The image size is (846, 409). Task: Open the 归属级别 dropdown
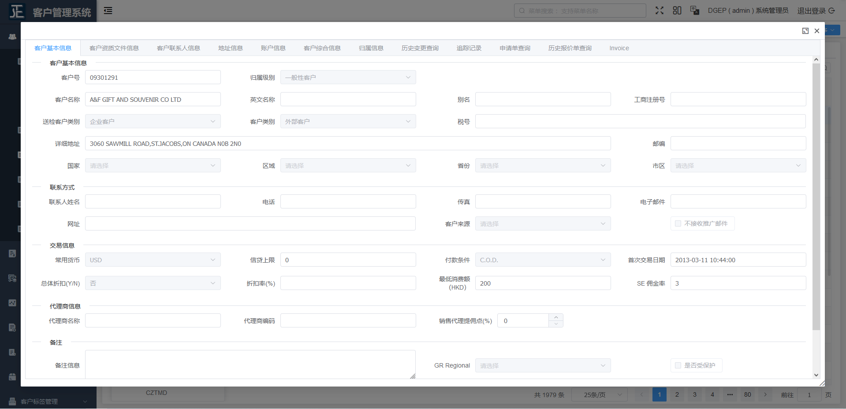pos(348,77)
